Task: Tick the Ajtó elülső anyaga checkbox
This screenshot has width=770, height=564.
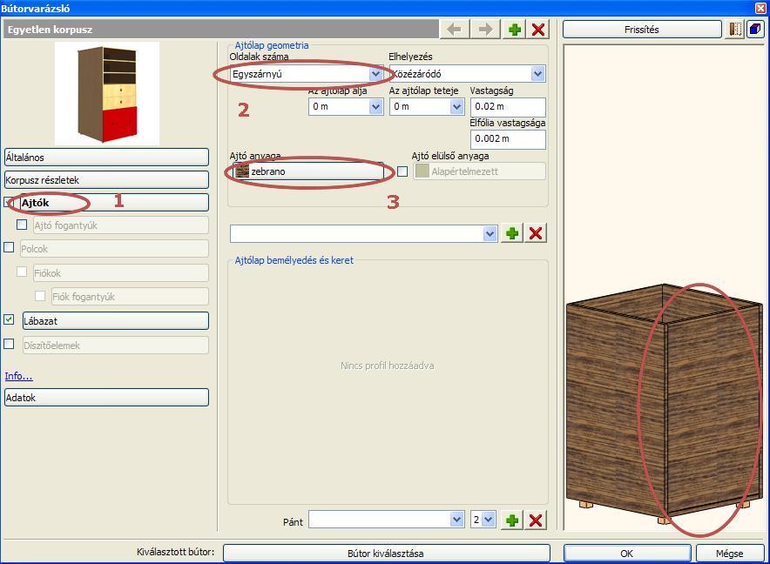Action: pyautogui.click(x=402, y=171)
